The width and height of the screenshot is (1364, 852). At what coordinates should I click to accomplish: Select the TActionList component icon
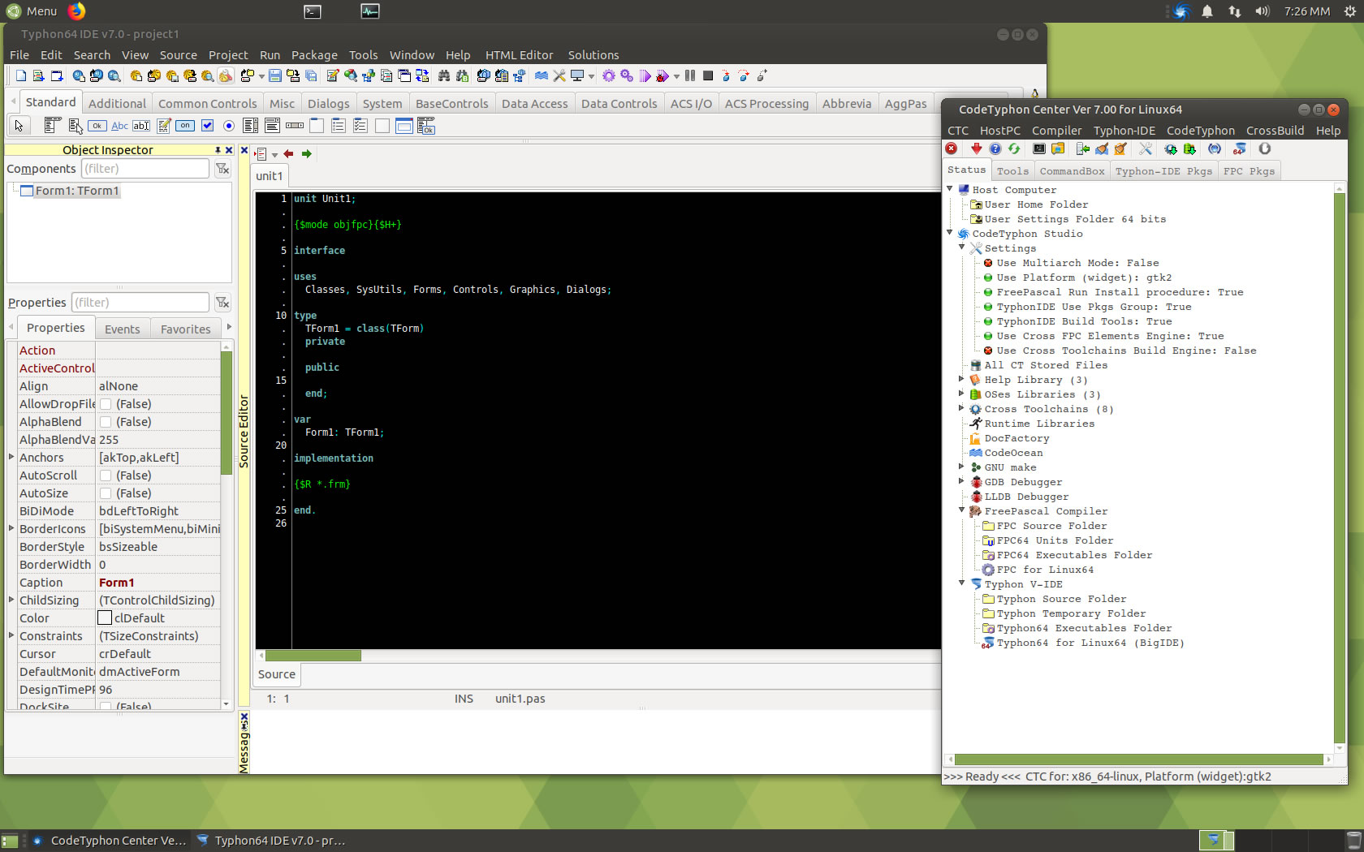pos(426,126)
